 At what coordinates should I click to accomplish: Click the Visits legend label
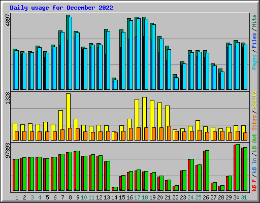[254, 100]
